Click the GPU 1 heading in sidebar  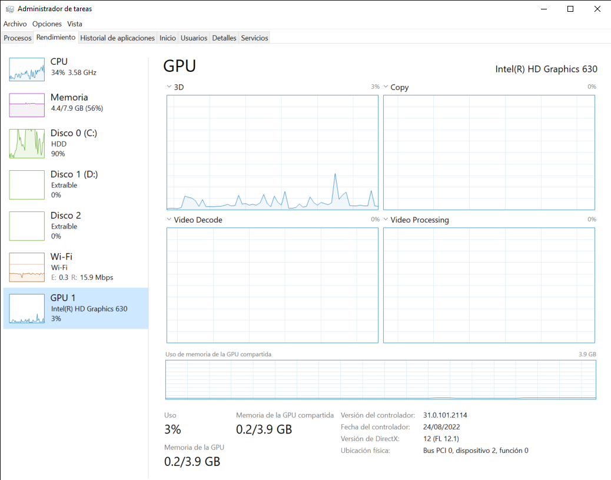pyautogui.click(x=63, y=298)
